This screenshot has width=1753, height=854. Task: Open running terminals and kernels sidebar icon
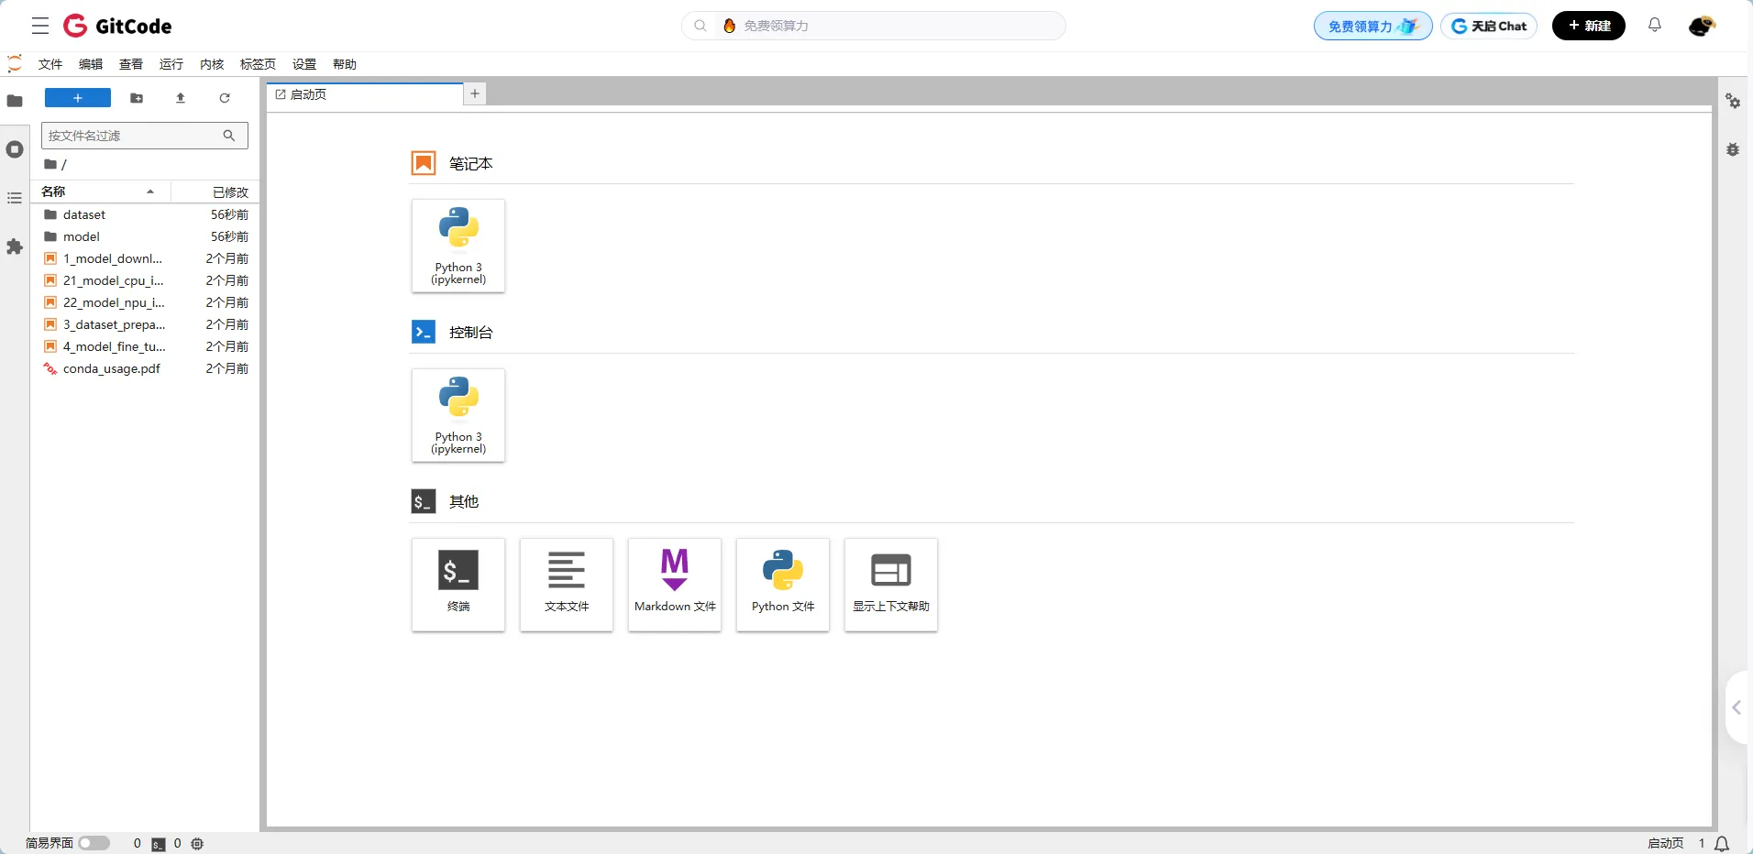(x=15, y=149)
